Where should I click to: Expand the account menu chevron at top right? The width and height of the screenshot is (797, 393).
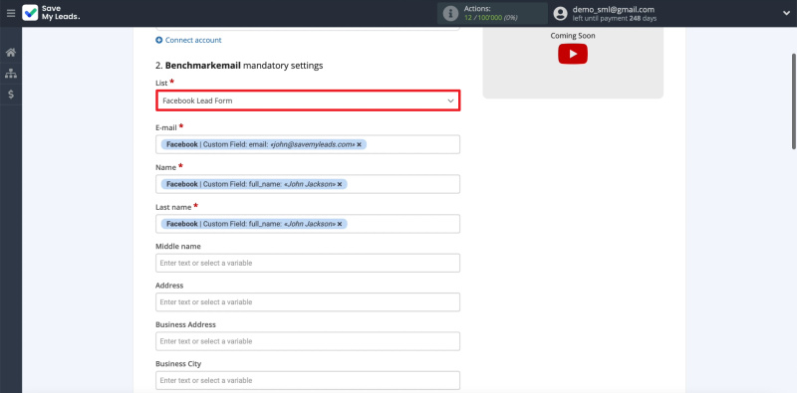coord(786,14)
